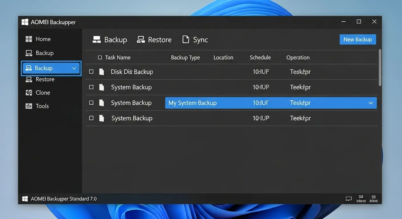Screen dimensions: 402x219
Task: Click the Teskêpr operation in the Disk Dis Backup row
Action: click(x=300, y=72)
